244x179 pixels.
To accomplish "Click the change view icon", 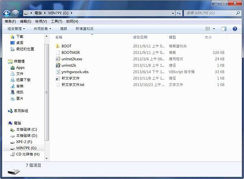I will pos(207,29).
